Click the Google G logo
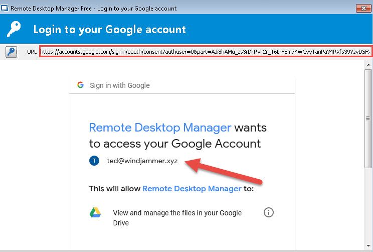This screenshot has height=252, width=373. [80, 85]
